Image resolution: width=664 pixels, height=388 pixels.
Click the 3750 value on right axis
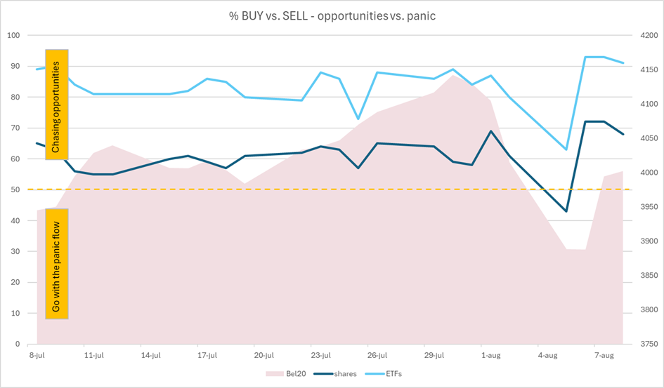coord(650,344)
